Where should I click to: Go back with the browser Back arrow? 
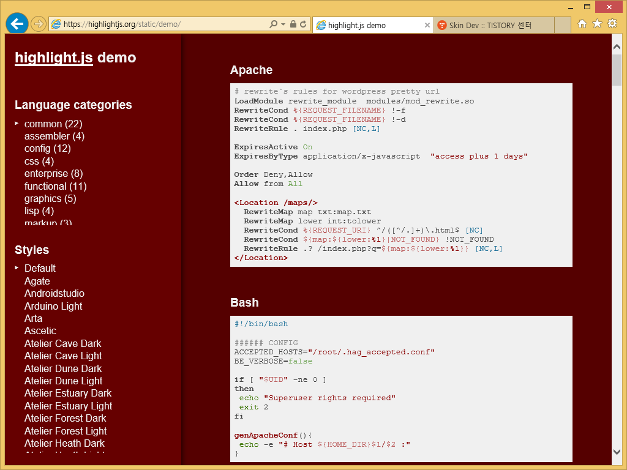(17, 24)
